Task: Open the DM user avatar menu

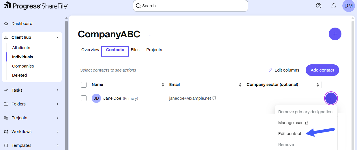Action: coord(349,6)
